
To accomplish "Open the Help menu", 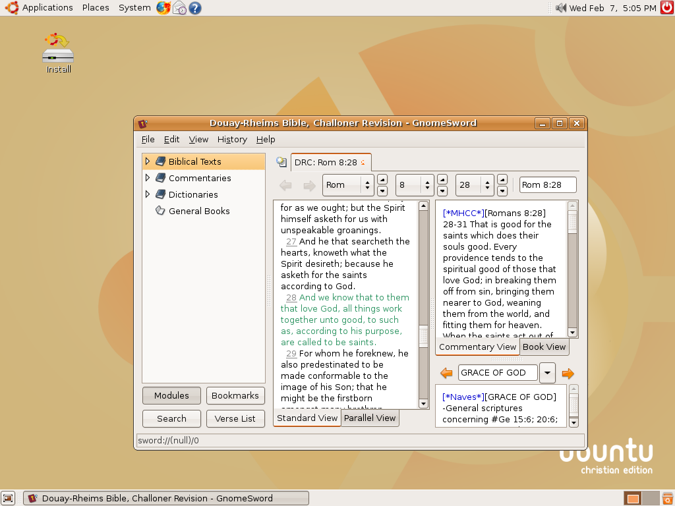I will coord(266,140).
